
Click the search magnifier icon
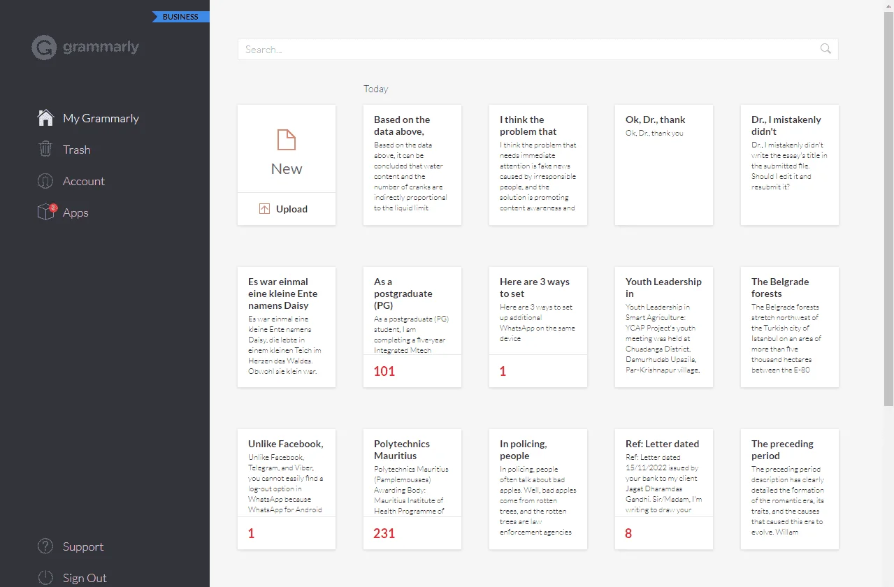[x=825, y=49]
